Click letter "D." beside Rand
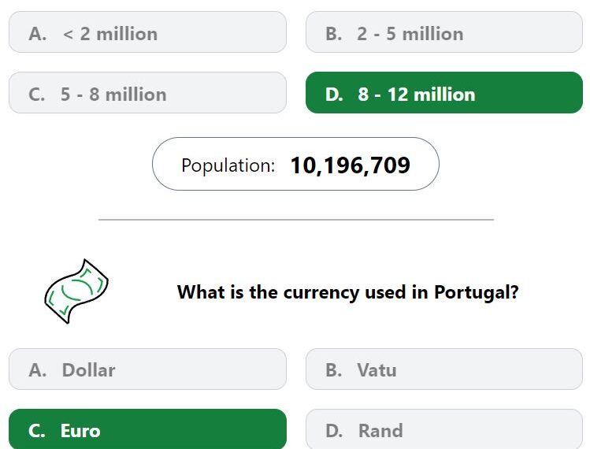 [x=334, y=431]
